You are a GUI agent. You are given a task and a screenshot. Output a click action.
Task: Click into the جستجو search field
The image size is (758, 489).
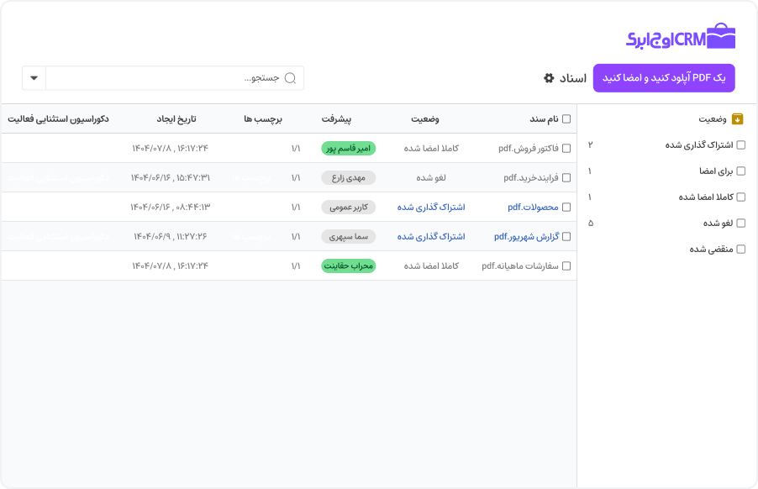(x=168, y=78)
